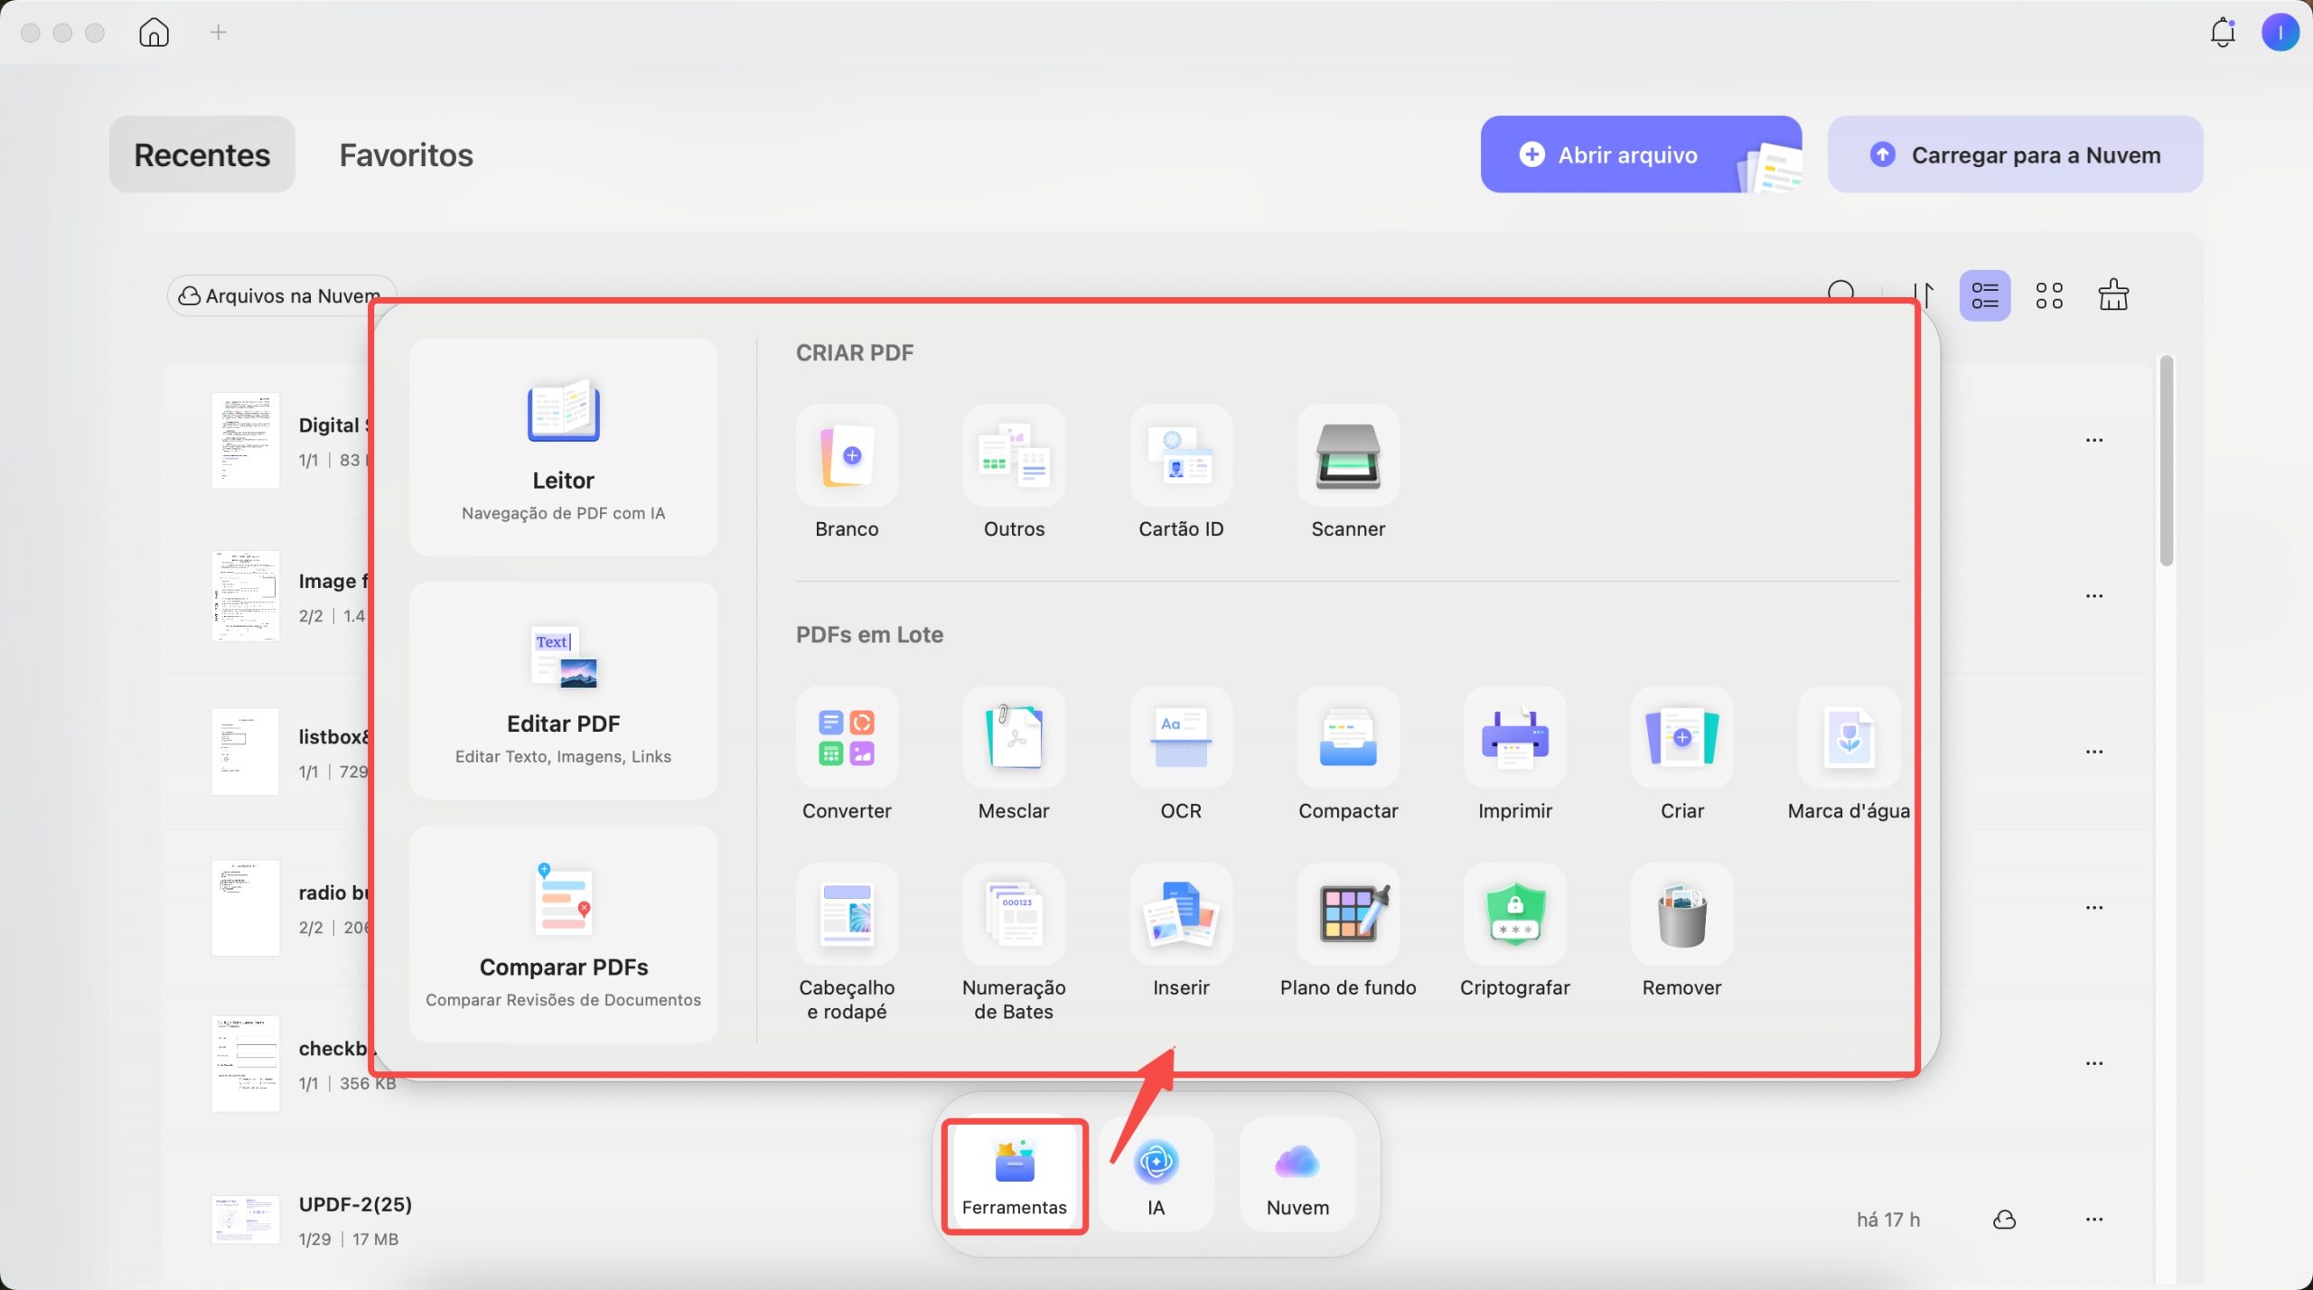The height and width of the screenshot is (1290, 2313).
Task: Open a new tab with plus icon
Action: pos(218,33)
